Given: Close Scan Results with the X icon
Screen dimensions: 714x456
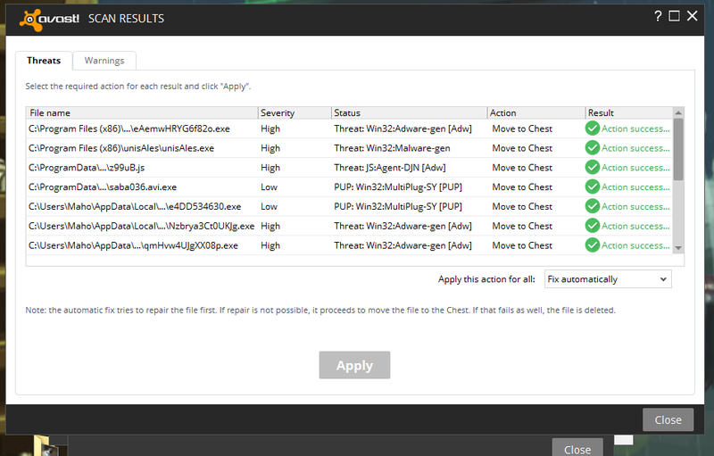Looking at the screenshot, I should pyautogui.click(x=693, y=16).
